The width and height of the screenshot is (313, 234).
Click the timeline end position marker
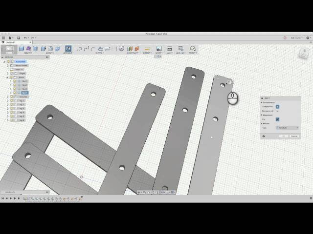(82, 198)
